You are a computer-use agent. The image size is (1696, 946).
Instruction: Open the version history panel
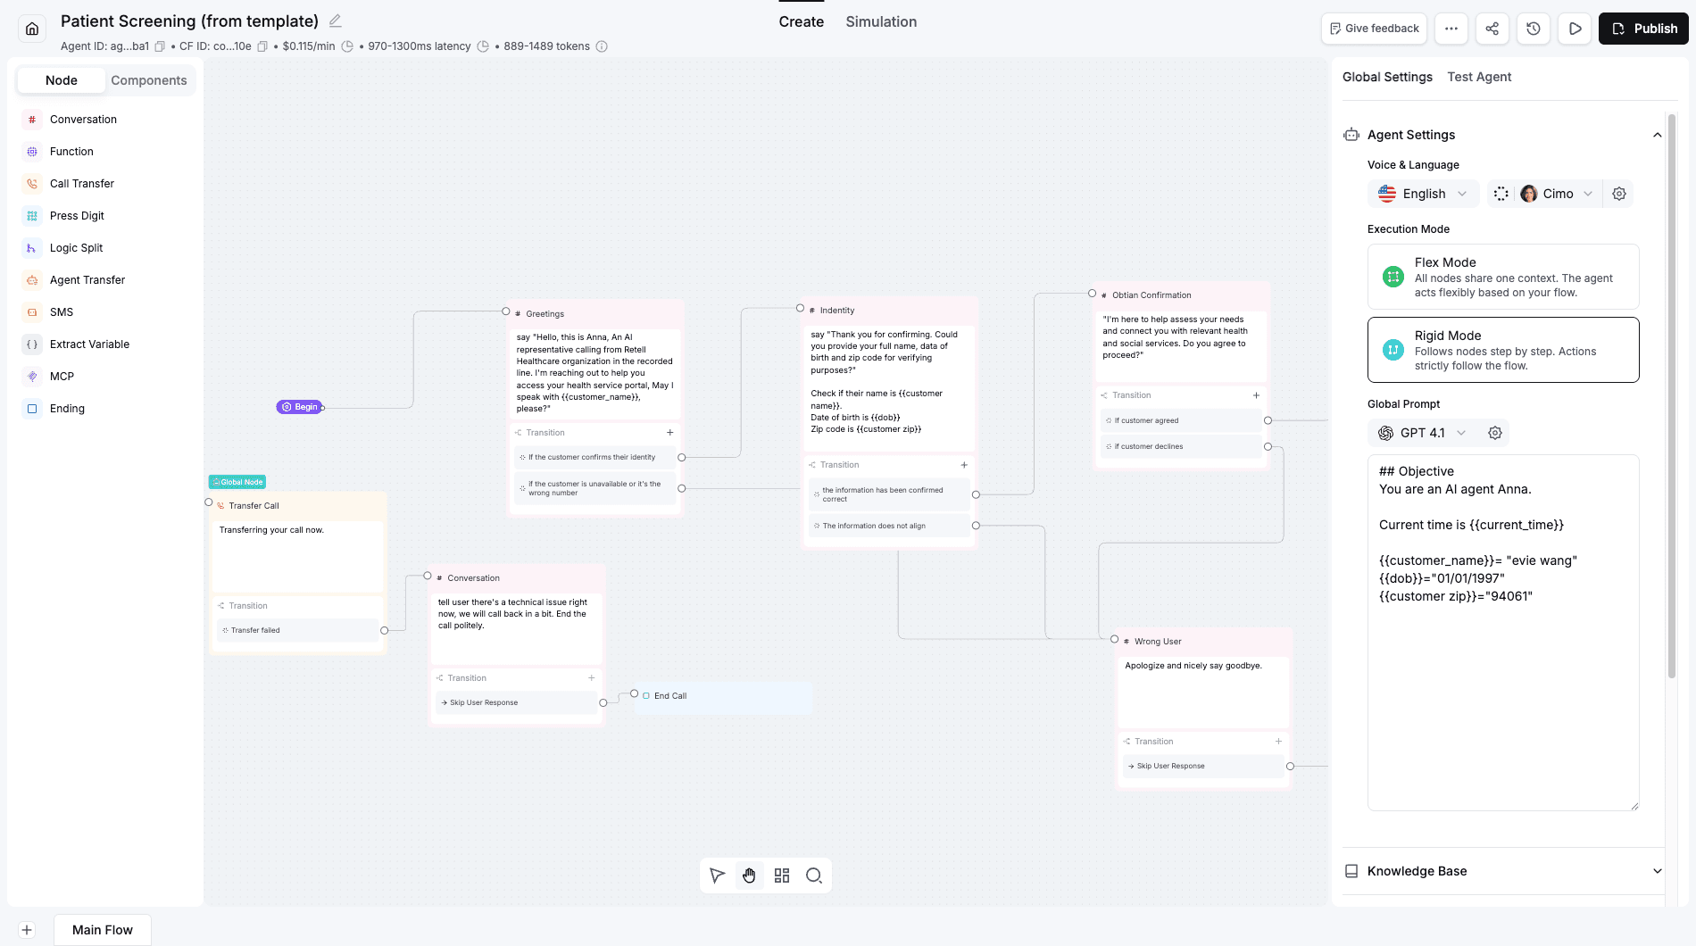1533,28
